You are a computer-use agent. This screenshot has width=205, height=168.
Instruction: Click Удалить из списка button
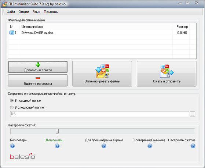click(38, 81)
